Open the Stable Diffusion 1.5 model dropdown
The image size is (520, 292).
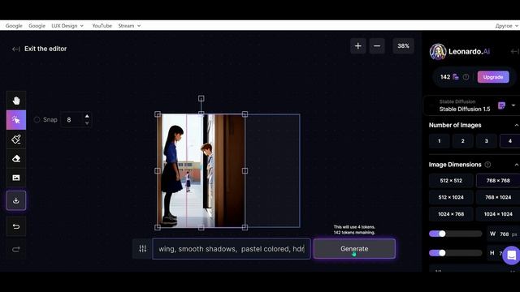(x=513, y=105)
